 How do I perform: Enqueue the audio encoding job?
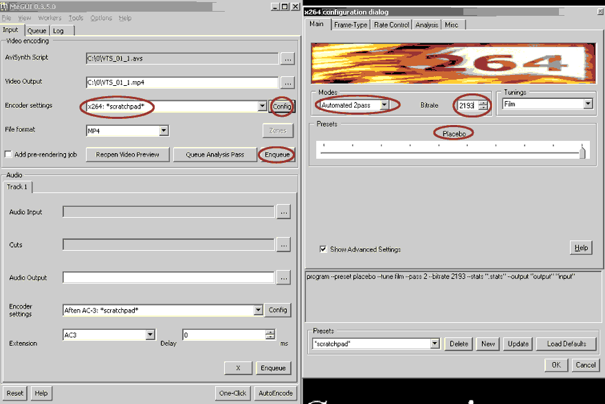[x=273, y=368]
